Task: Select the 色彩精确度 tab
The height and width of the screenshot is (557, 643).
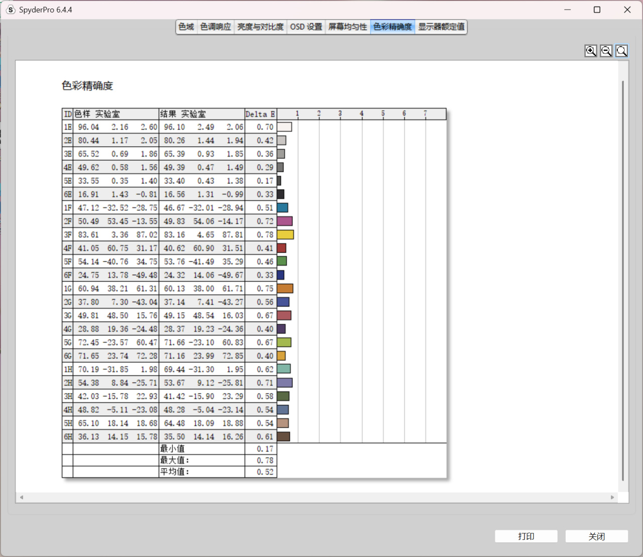Action: tap(393, 27)
